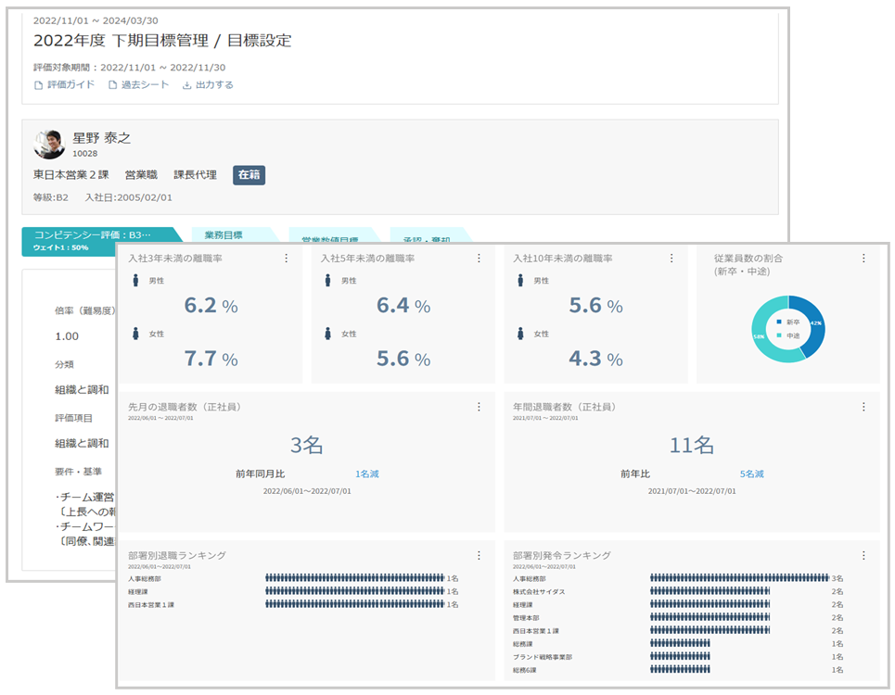The height and width of the screenshot is (695, 895).
Task: Click the 出力する download icon
Action: click(x=186, y=85)
